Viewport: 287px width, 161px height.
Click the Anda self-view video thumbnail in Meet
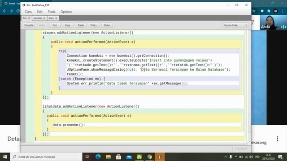point(273,22)
